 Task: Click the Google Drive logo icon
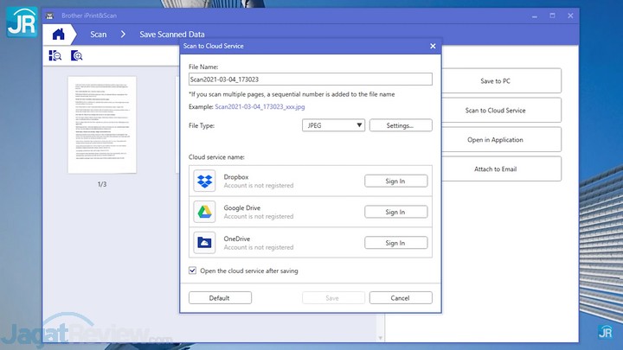[204, 212]
